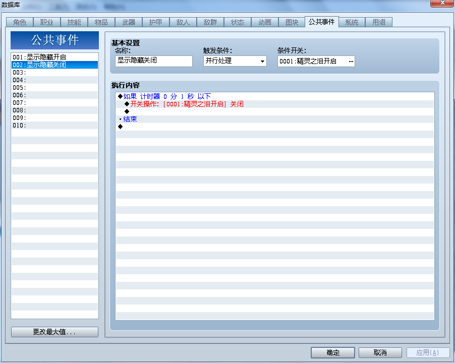Viewport: 455px width, 363px height.
Task: Select empty event slot 006
Action: pos(54,95)
